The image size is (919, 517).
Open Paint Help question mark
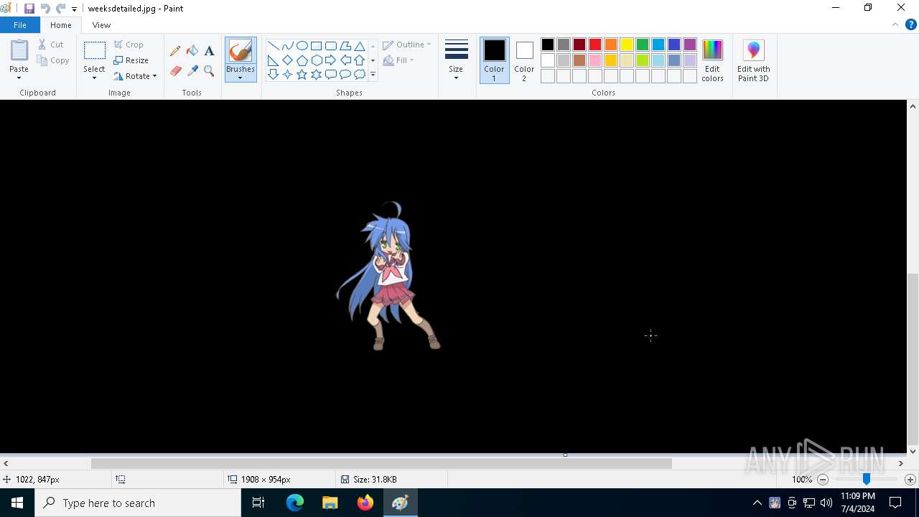910,24
